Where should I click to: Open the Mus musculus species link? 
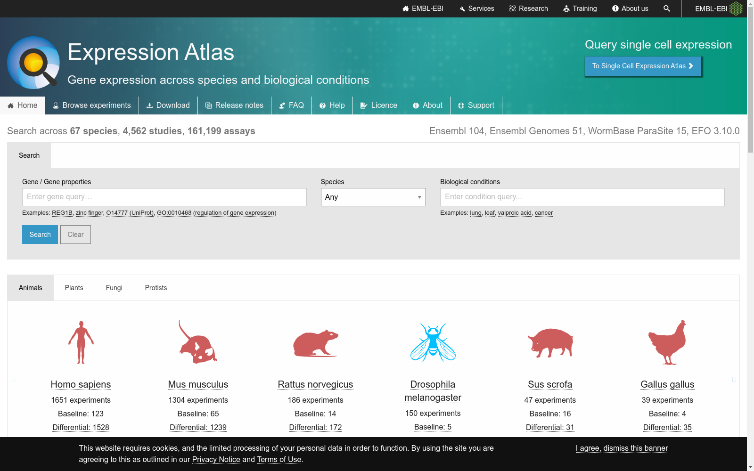(198, 384)
